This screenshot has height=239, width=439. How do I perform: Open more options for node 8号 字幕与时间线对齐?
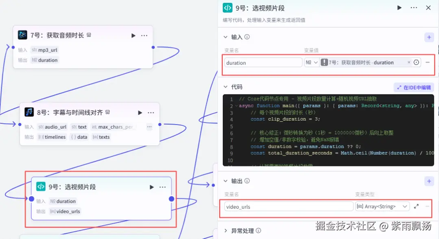(x=151, y=113)
